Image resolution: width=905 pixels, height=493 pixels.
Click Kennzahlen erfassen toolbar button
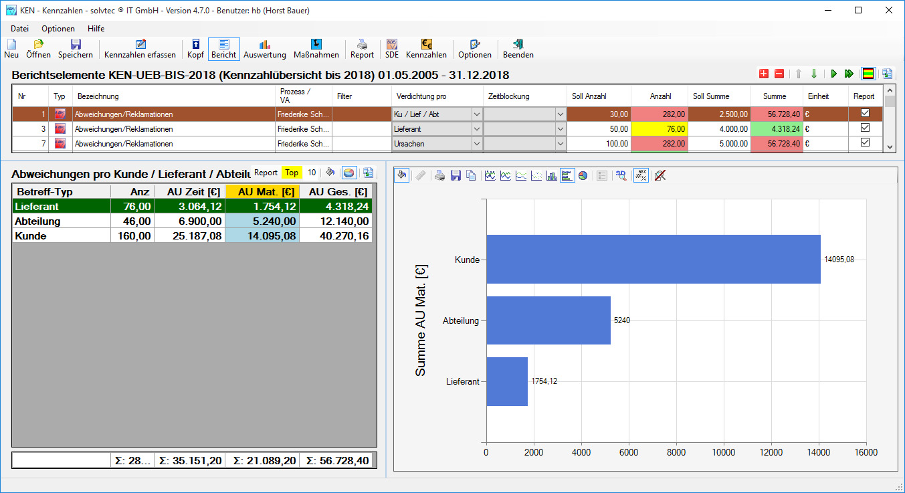(140, 49)
